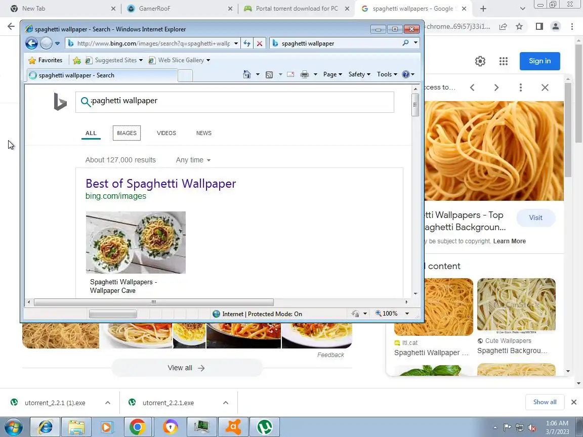Click the IE Read Mail icon
The width and height of the screenshot is (583, 437).
(x=291, y=74)
